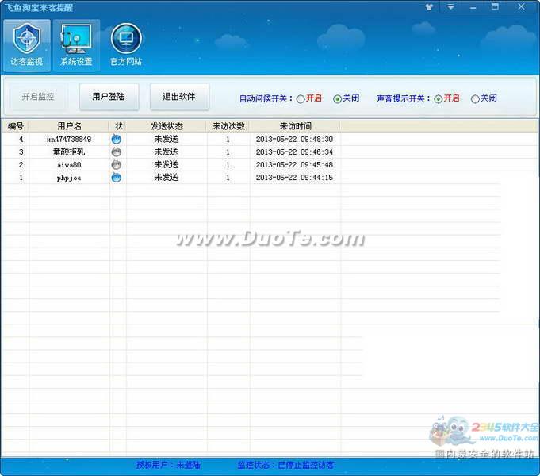
Task: Click the 退出软件 button
Action: (x=179, y=97)
